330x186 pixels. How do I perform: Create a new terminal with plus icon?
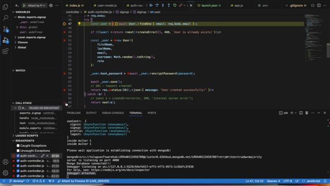point(292,113)
